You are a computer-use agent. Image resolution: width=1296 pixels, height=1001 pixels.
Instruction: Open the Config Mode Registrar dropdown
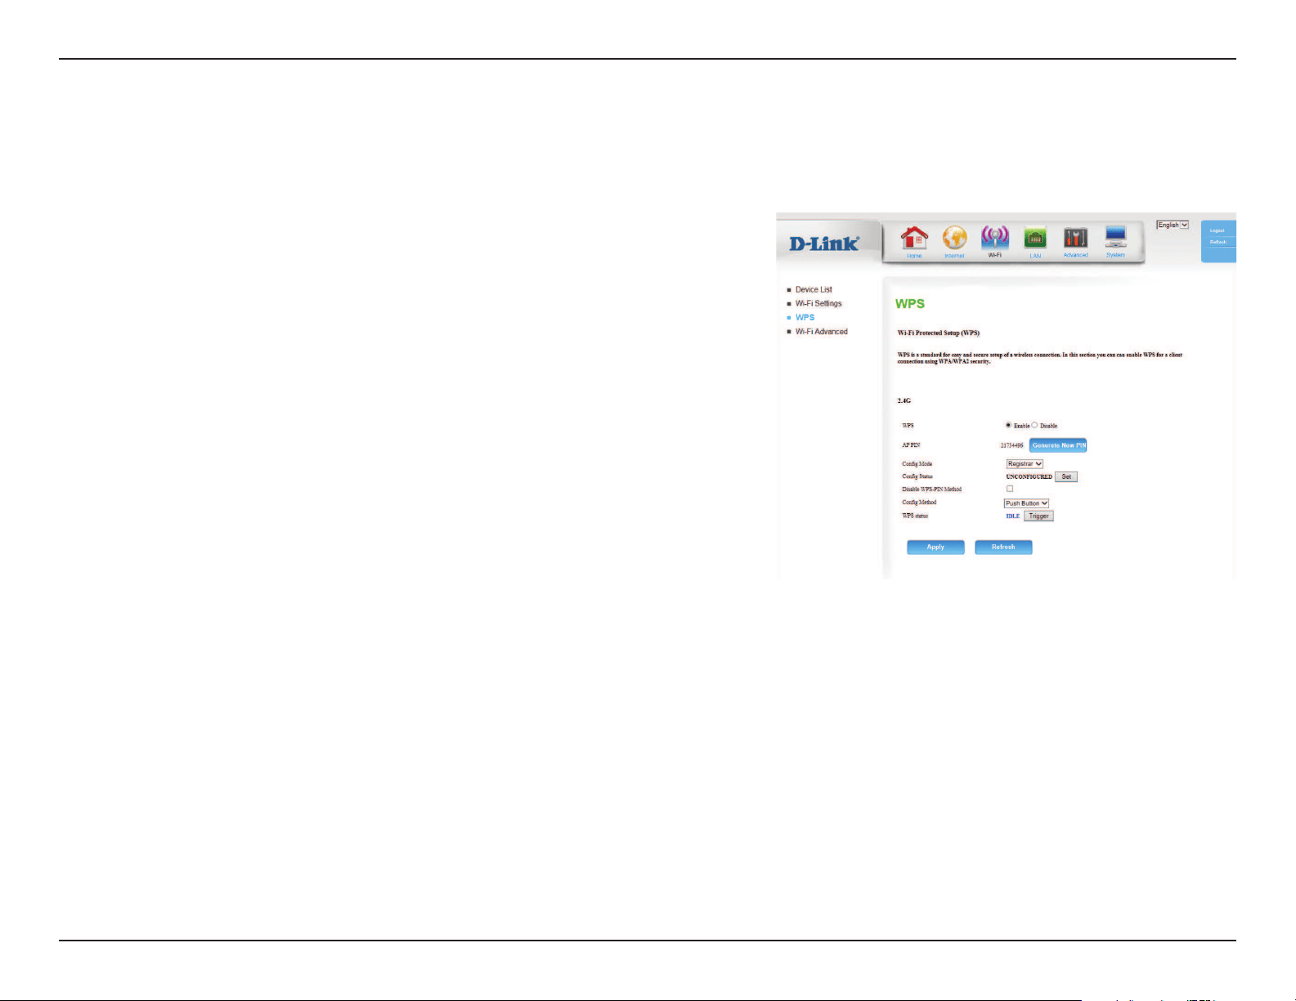click(x=1025, y=464)
